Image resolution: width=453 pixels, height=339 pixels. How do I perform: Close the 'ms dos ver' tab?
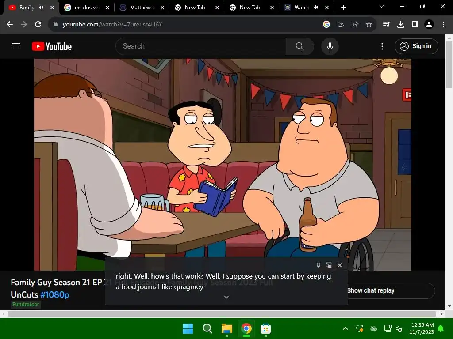coord(107,8)
